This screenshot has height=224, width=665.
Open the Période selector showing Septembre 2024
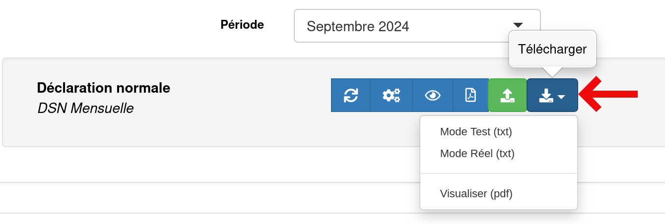[x=417, y=26]
